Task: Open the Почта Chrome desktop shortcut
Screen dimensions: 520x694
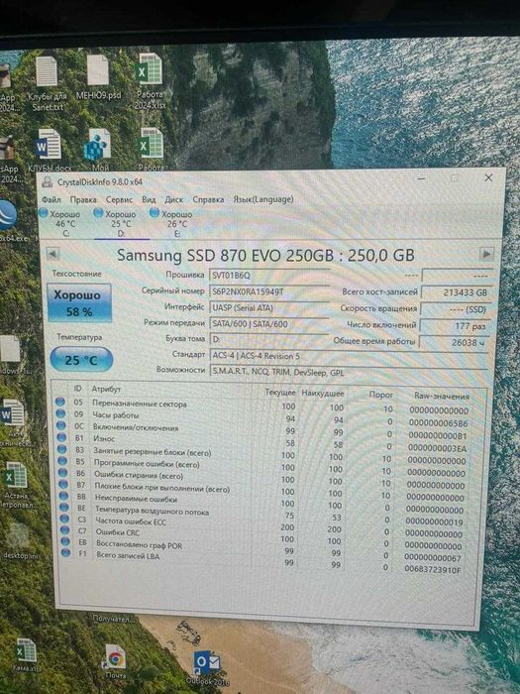Action: pyautogui.click(x=116, y=662)
